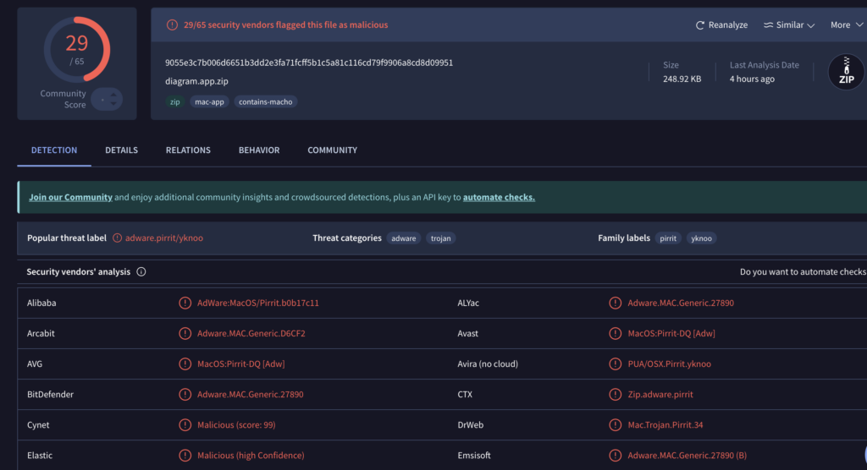Toggle the Community Score vote control

pyautogui.click(x=107, y=99)
